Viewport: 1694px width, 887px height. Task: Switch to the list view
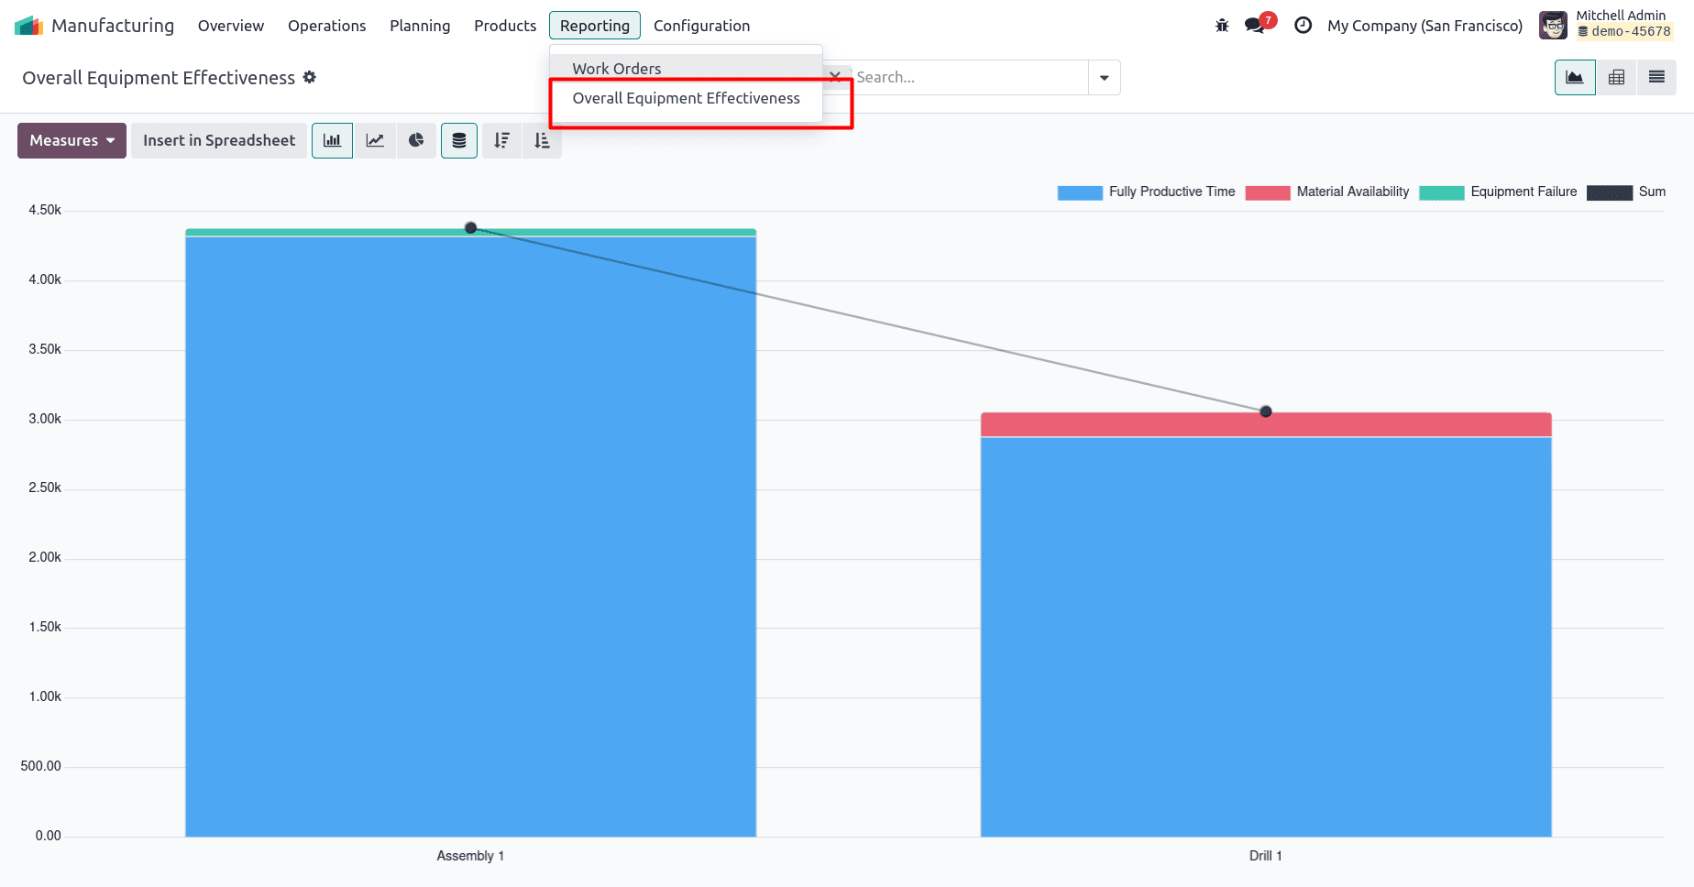point(1656,77)
